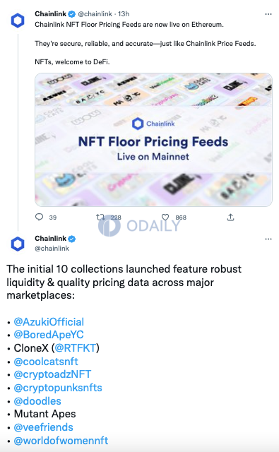Click the retweet icon with 228 count
This screenshot has width=279, height=452.
[100, 217]
